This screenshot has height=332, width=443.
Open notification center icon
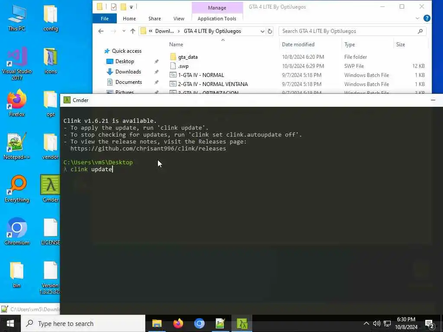click(x=430, y=323)
